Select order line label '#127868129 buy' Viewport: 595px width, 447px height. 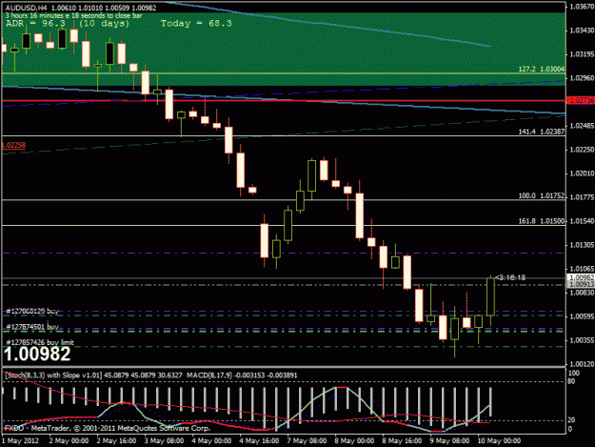click(32, 312)
